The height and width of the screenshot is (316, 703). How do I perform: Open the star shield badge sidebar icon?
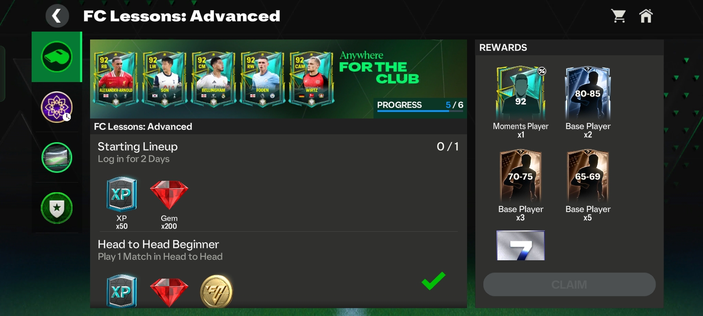pyautogui.click(x=57, y=208)
